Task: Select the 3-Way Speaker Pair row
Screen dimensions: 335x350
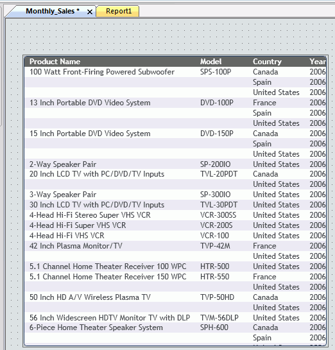Action: click(175, 195)
